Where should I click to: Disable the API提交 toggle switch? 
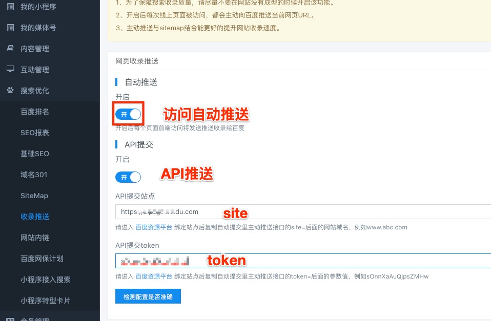tap(128, 178)
